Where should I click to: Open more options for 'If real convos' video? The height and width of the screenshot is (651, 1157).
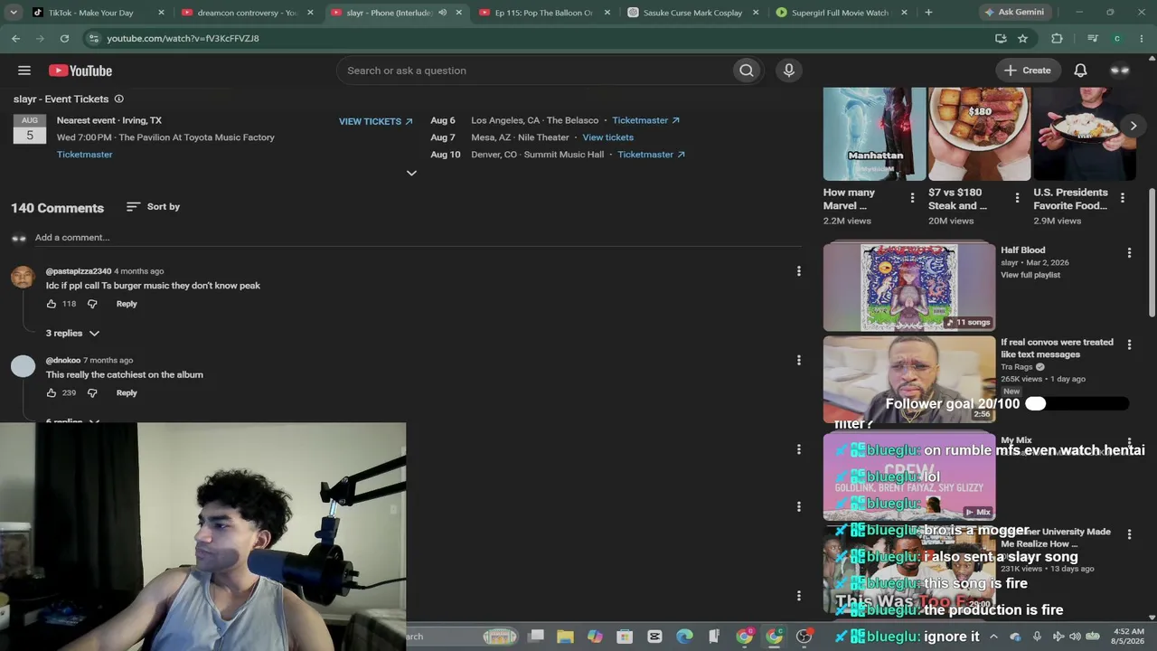[1129, 344]
